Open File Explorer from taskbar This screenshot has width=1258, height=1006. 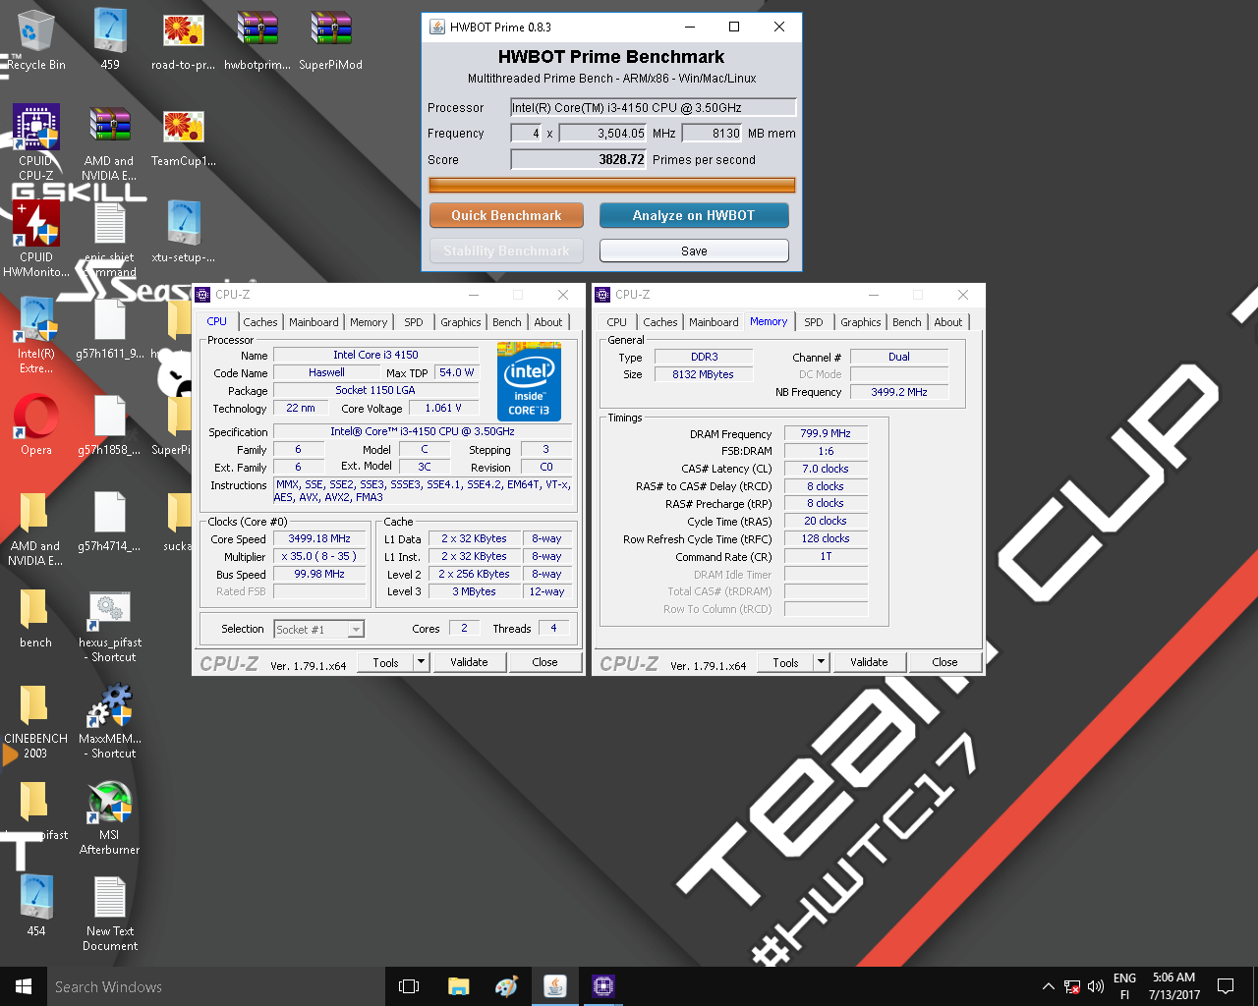[458, 986]
